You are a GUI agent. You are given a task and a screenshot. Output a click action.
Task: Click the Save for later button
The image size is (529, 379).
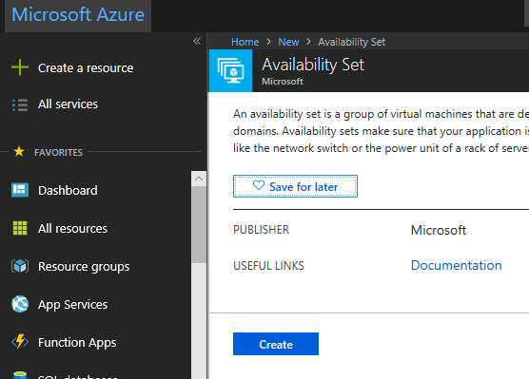(295, 186)
